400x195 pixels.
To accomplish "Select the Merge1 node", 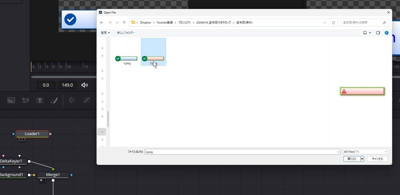I will pyautogui.click(x=53, y=175).
